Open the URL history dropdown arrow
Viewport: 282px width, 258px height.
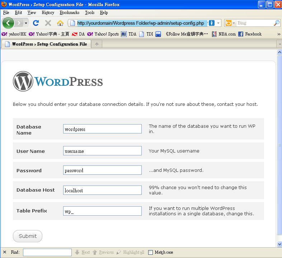tap(218, 23)
